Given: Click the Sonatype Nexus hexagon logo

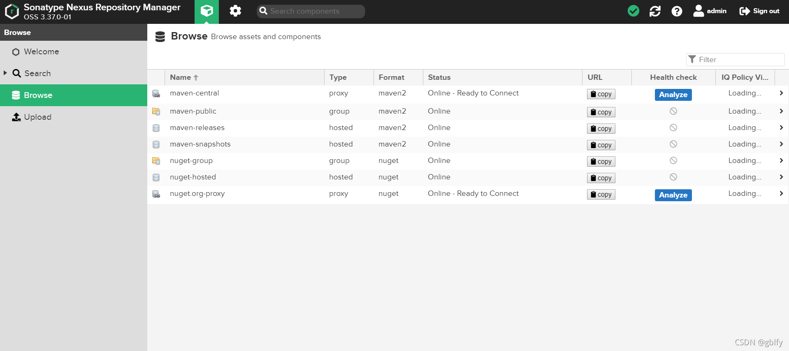Looking at the screenshot, I should (x=12, y=12).
